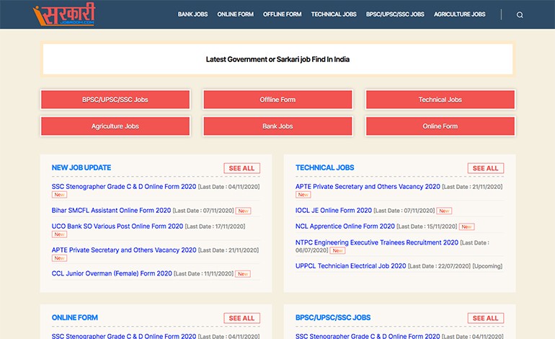
Task: Click the BPSC/UPSC/SSC JOBS section heading
Action: (x=333, y=317)
